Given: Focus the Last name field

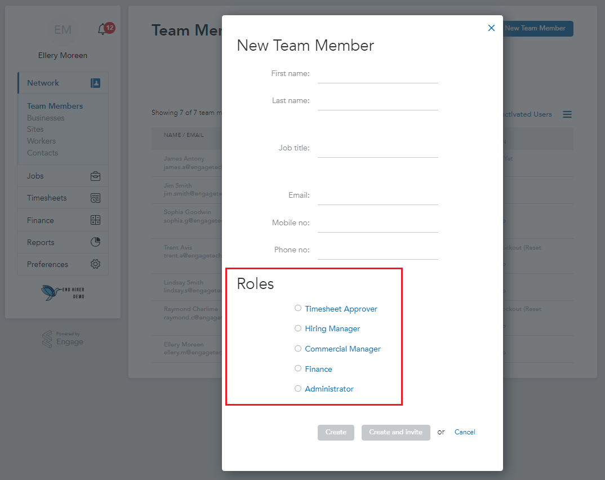Looking at the screenshot, I should click(378, 102).
